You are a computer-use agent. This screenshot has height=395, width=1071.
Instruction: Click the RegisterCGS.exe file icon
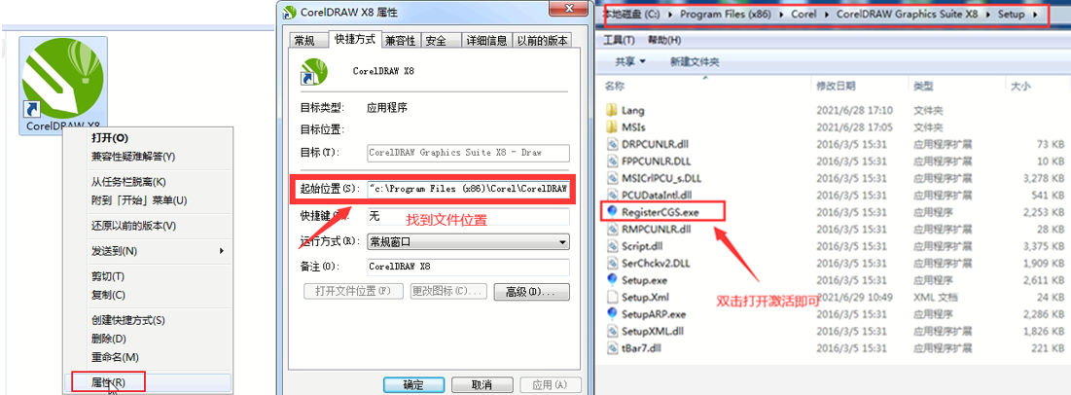611,212
